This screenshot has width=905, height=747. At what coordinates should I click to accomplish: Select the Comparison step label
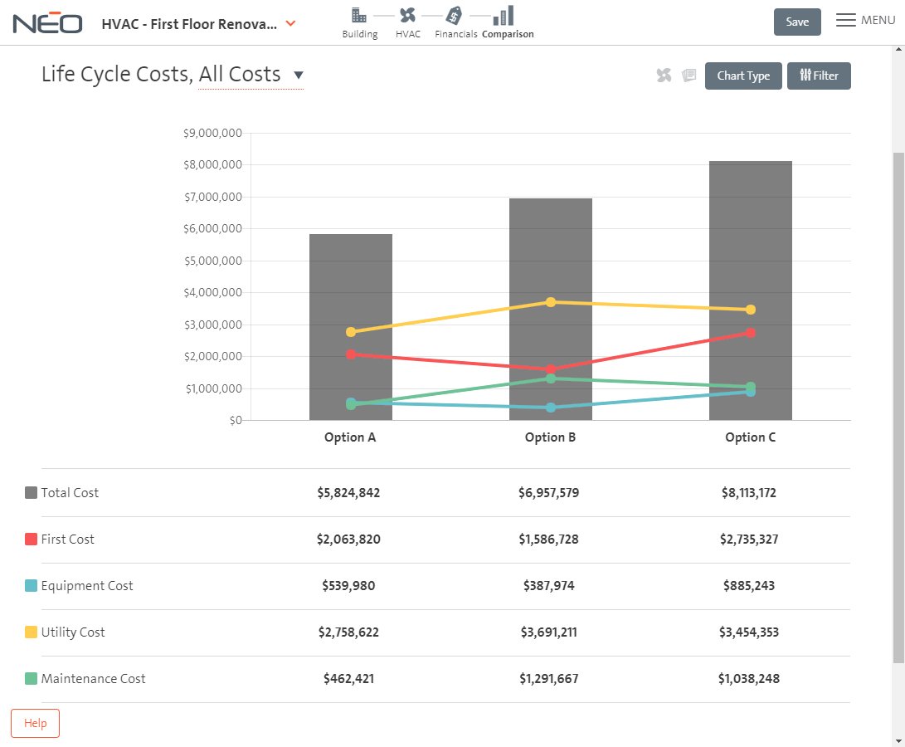(507, 34)
